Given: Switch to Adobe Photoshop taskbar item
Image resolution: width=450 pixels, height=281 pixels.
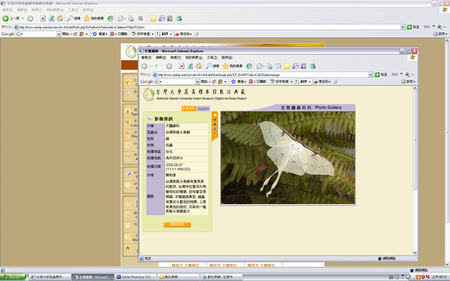Looking at the screenshot, I should pos(136,277).
